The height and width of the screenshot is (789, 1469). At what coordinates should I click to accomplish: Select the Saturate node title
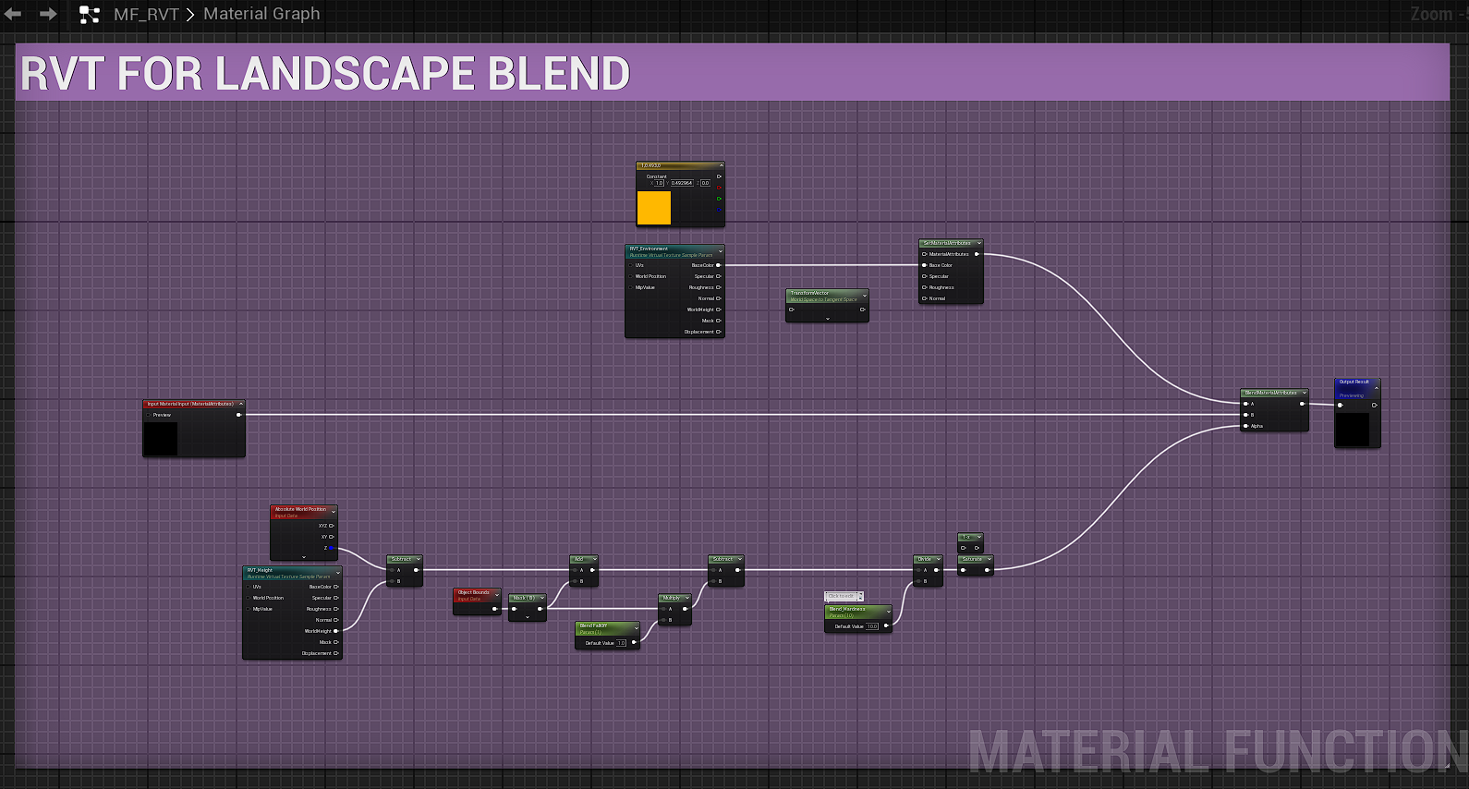pos(973,559)
